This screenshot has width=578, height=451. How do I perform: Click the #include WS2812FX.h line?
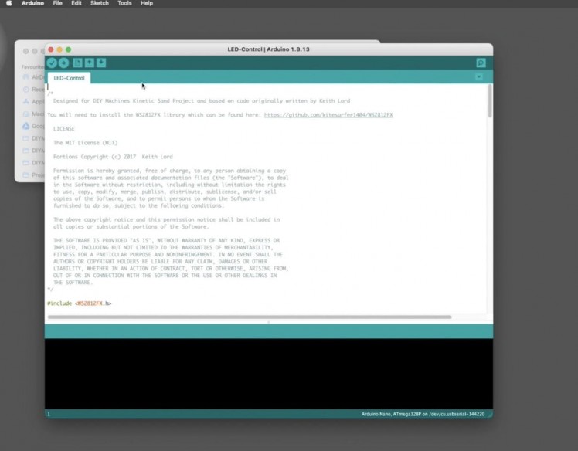(80, 303)
